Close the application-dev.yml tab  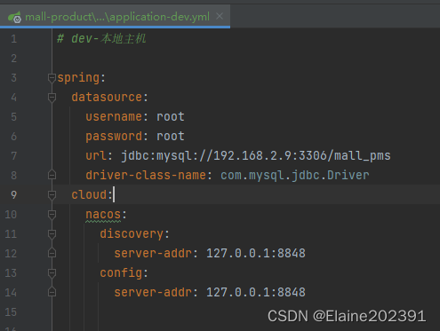point(220,16)
